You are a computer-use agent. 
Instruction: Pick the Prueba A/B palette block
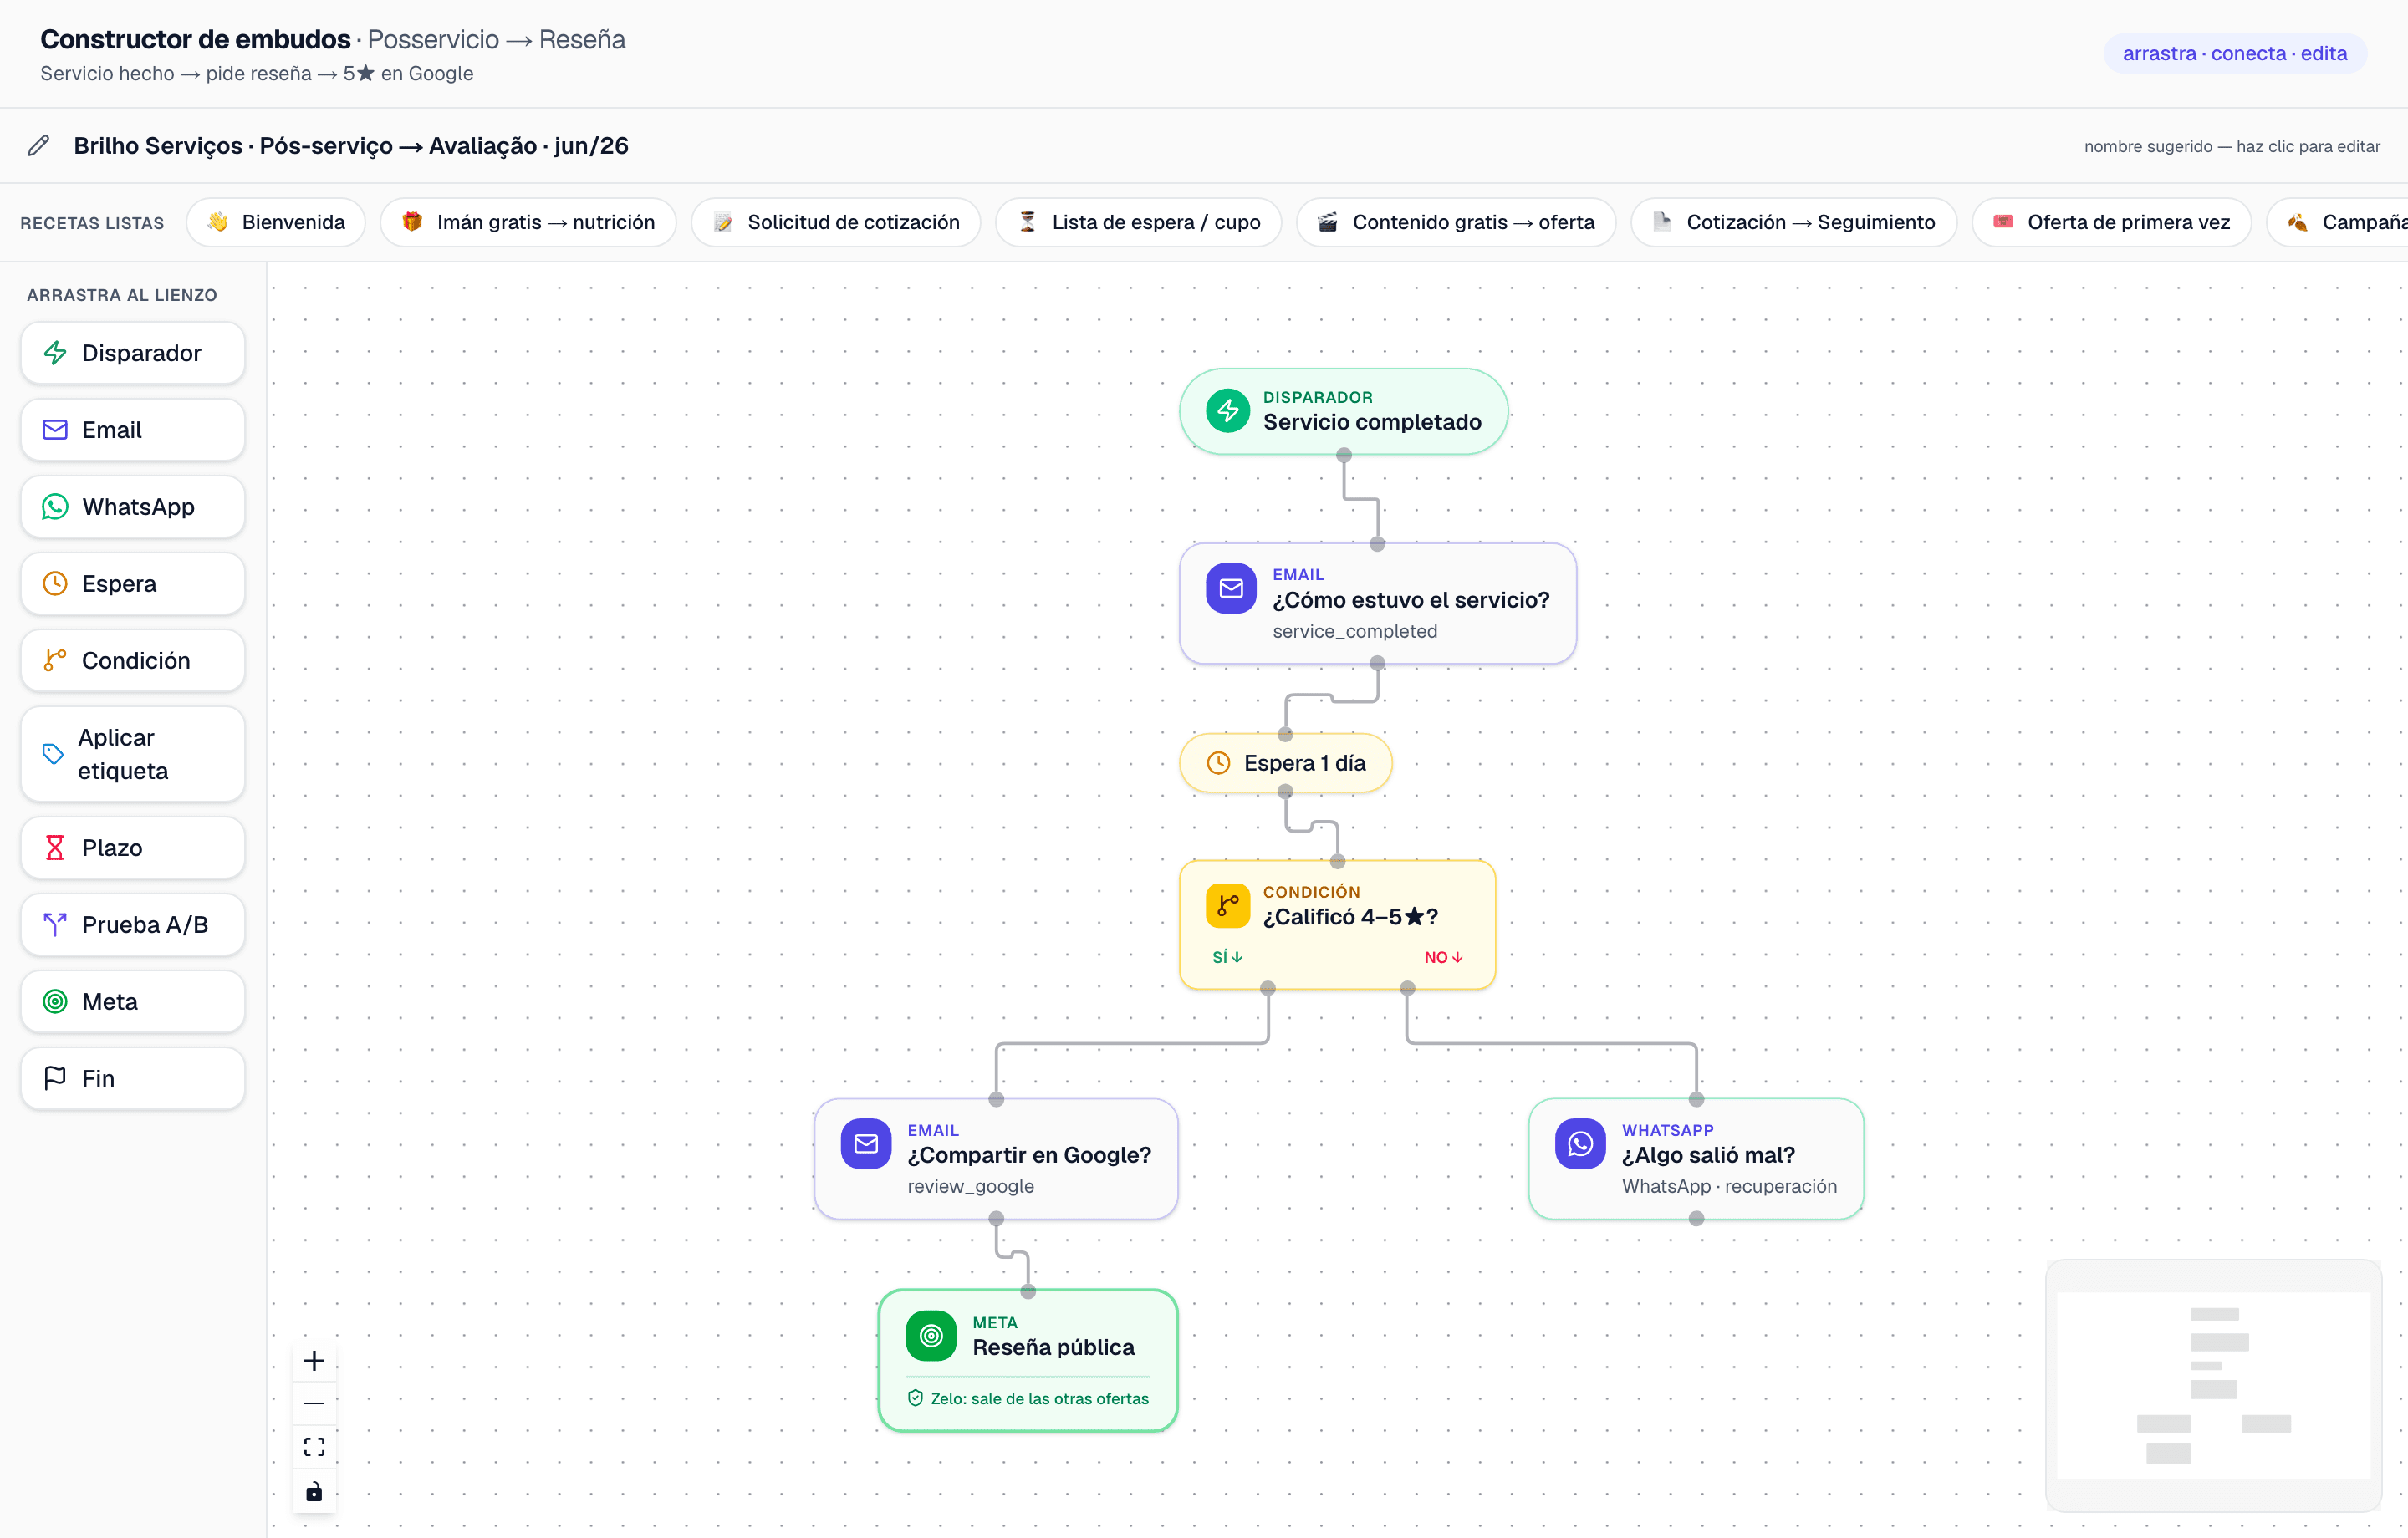(x=133, y=924)
